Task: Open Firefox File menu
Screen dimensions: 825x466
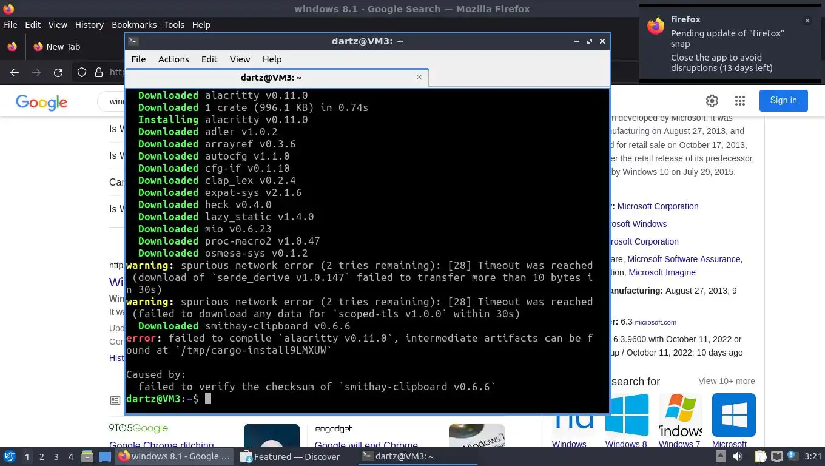Action: (10, 25)
